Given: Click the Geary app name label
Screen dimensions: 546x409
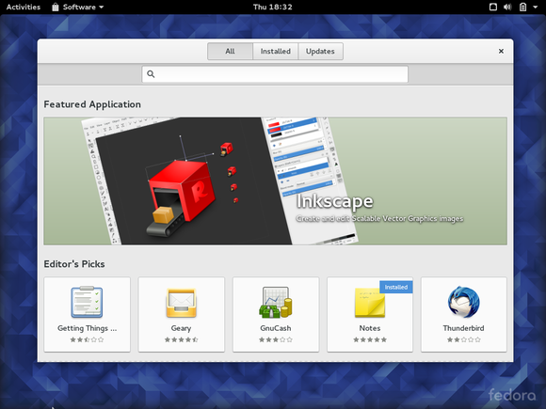Looking at the screenshot, I should point(181,328).
